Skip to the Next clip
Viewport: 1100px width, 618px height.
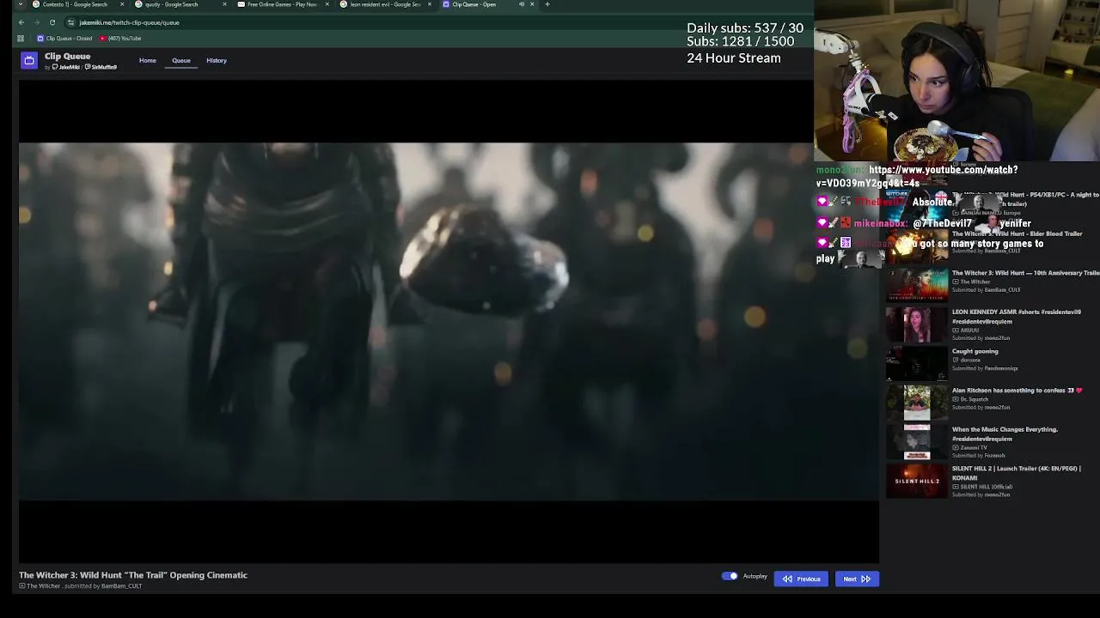857,579
